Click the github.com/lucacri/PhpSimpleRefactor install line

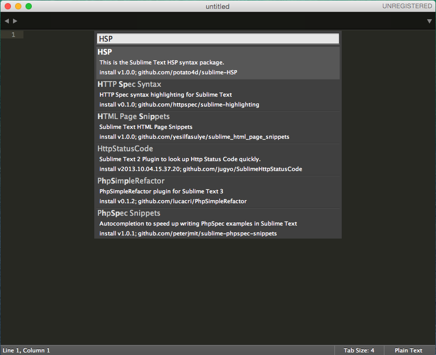173,201
